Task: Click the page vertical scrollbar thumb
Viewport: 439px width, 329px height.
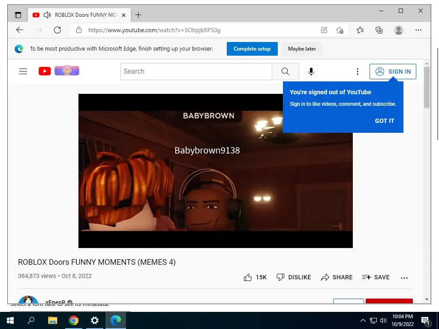Action: [x=427, y=87]
